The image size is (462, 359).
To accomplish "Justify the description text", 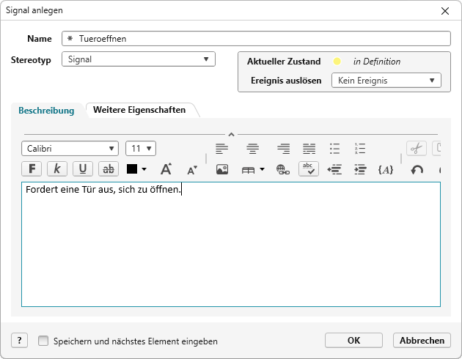I will tap(309, 149).
